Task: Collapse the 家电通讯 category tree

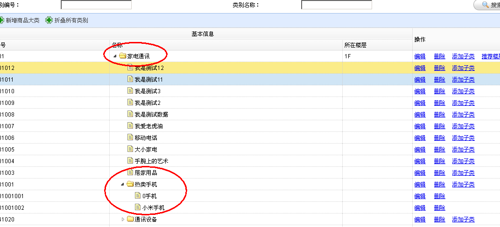Action: click(115, 56)
